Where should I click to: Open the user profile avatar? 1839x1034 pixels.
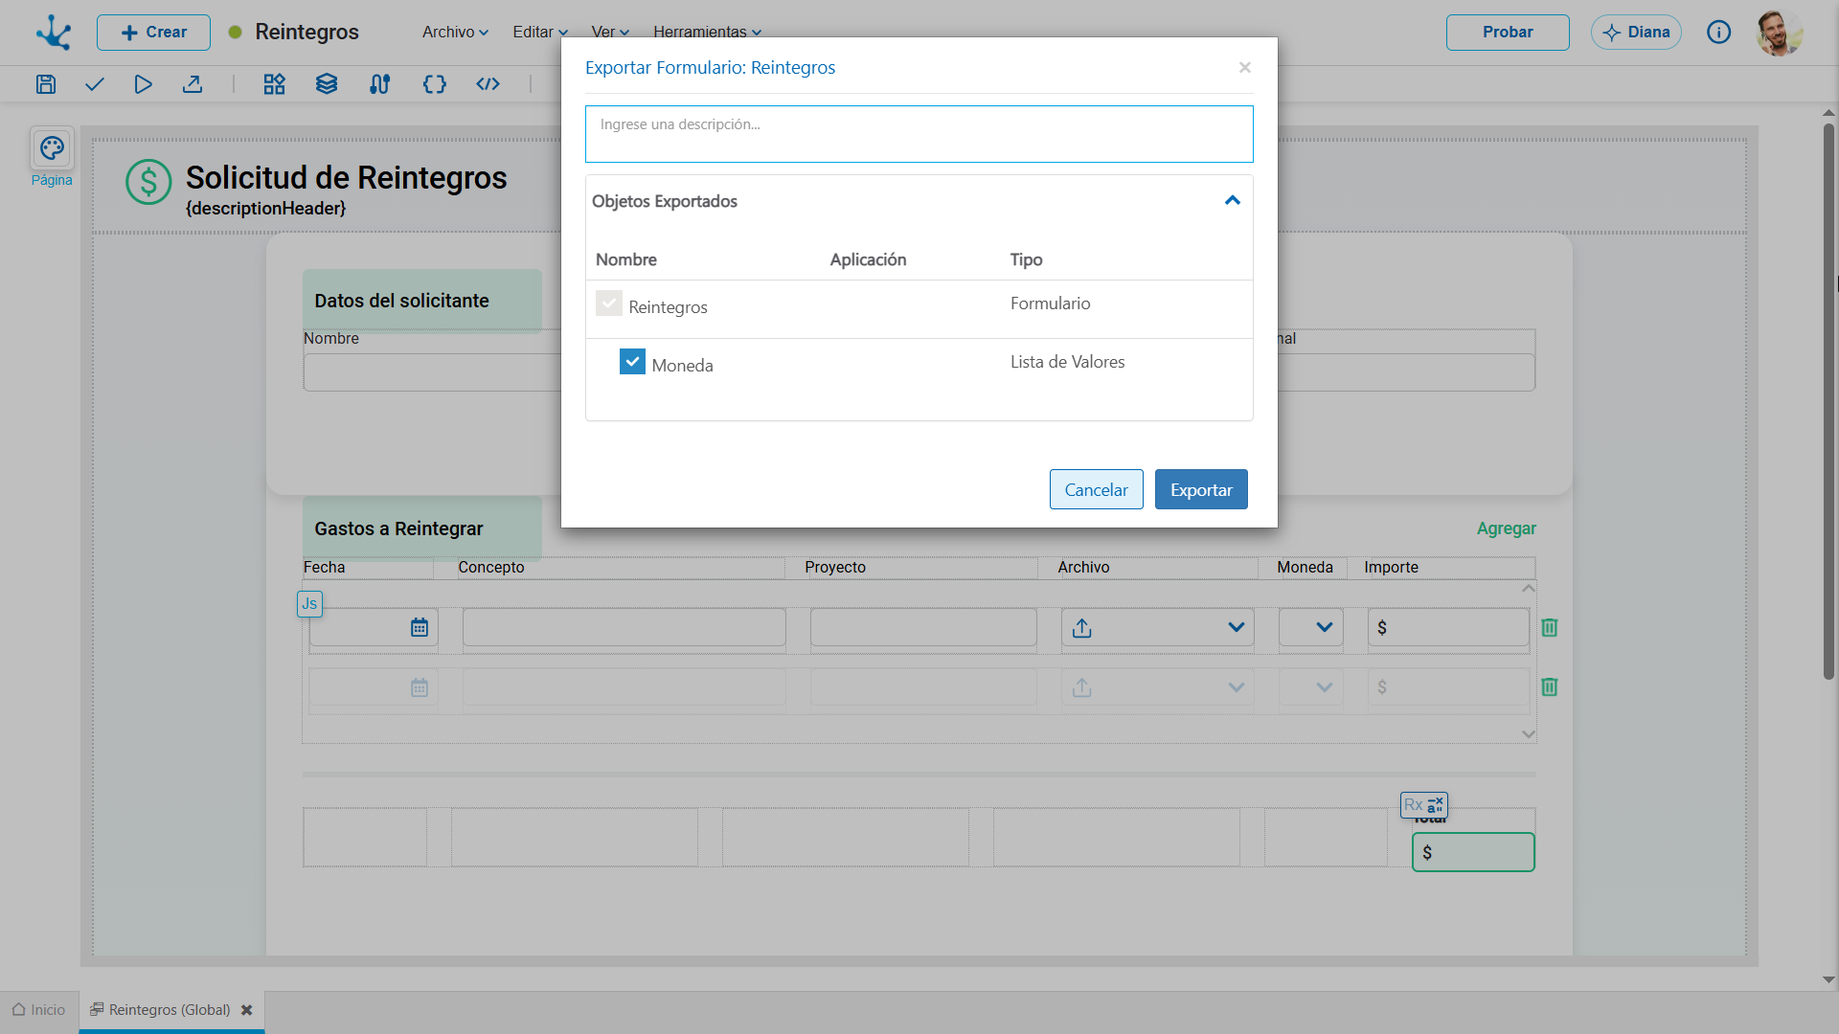tap(1779, 33)
